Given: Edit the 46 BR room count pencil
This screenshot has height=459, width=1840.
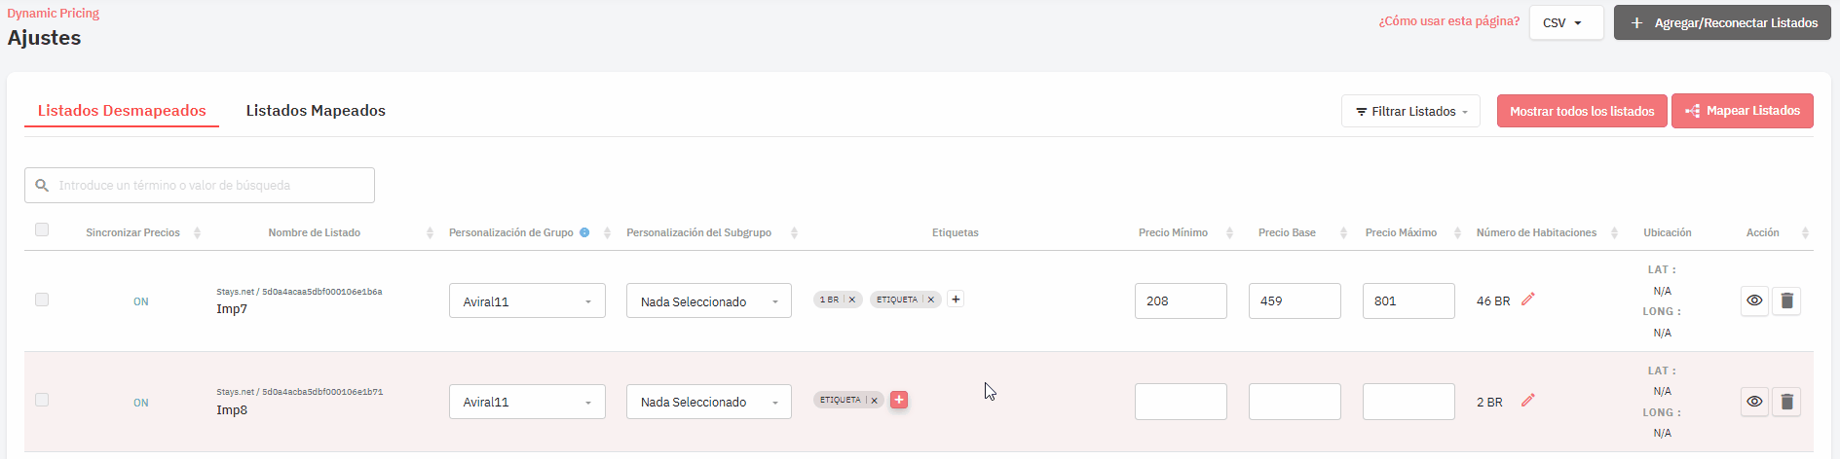Looking at the screenshot, I should (x=1528, y=300).
